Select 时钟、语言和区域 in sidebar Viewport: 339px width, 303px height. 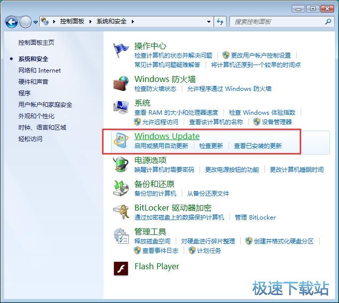pos(42,128)
